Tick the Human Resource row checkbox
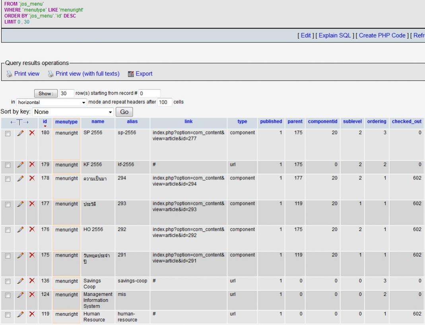The width and height of the screenshot is (425, 325). pos(8,315)
